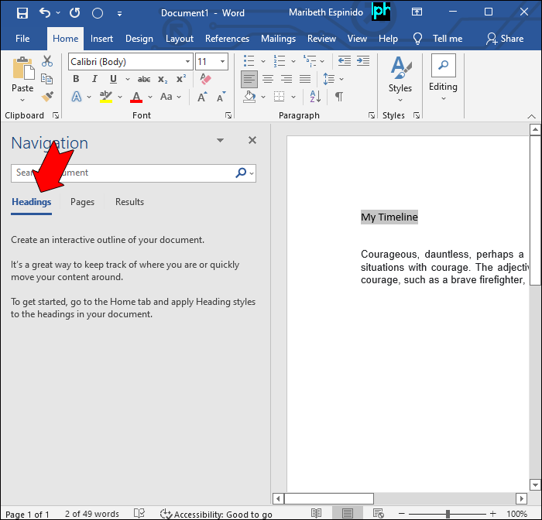Save the document using the floppy disk icon
The width and height of the screenshot is (542, 520).
(x=22, y=13)
